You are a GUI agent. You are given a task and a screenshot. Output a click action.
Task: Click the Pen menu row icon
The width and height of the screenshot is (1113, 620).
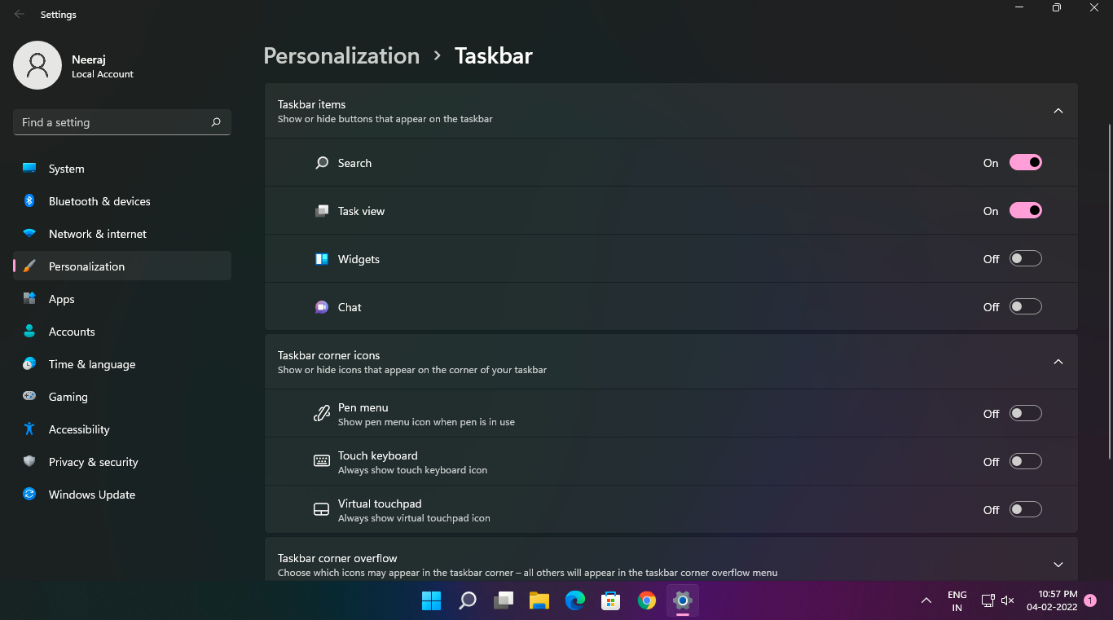pyautogui.click(x=322, y=413)
